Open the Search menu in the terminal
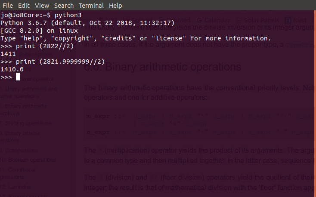This screenshot has width=316, height=197. [x=64, y=6]
